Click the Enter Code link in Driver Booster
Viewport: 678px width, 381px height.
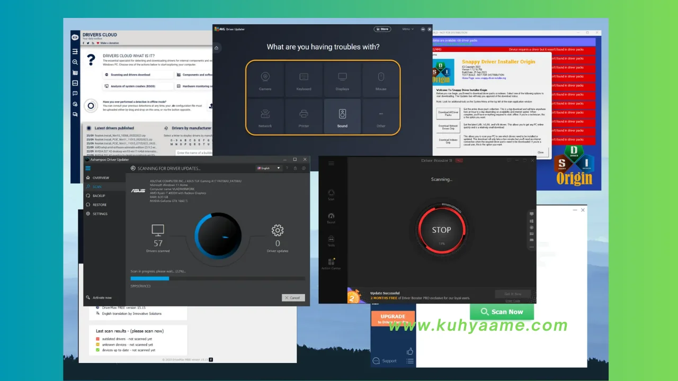click(513, 301)
